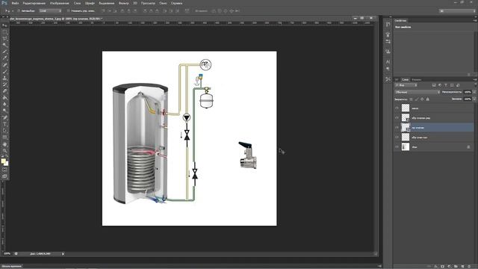This screenshot has width=478, height=269.
Task: Select the Quick Selection tool
Action: [4, 45]
